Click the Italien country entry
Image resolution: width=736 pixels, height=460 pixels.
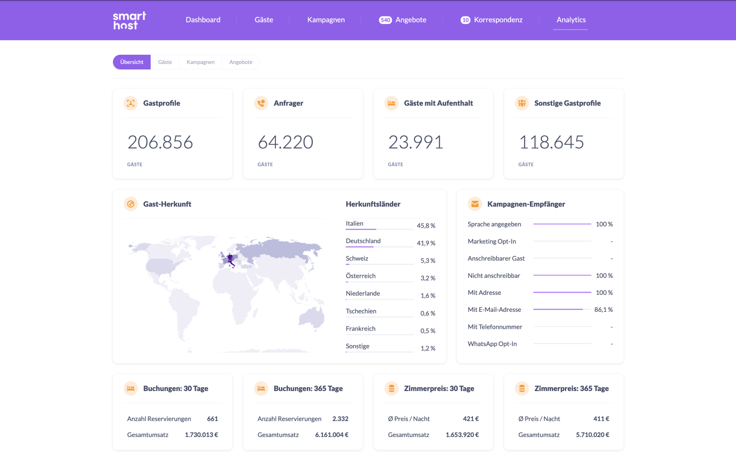[x=355, y=224]
